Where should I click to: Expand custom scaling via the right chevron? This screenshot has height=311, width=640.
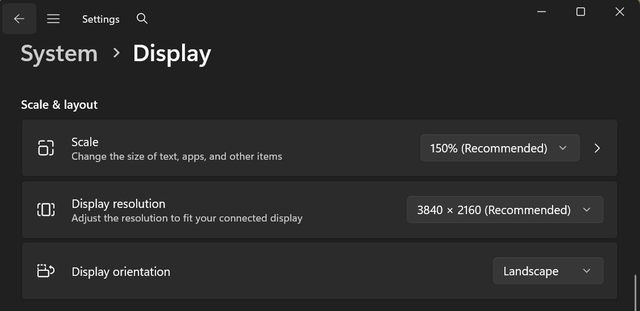click(597, 148)
